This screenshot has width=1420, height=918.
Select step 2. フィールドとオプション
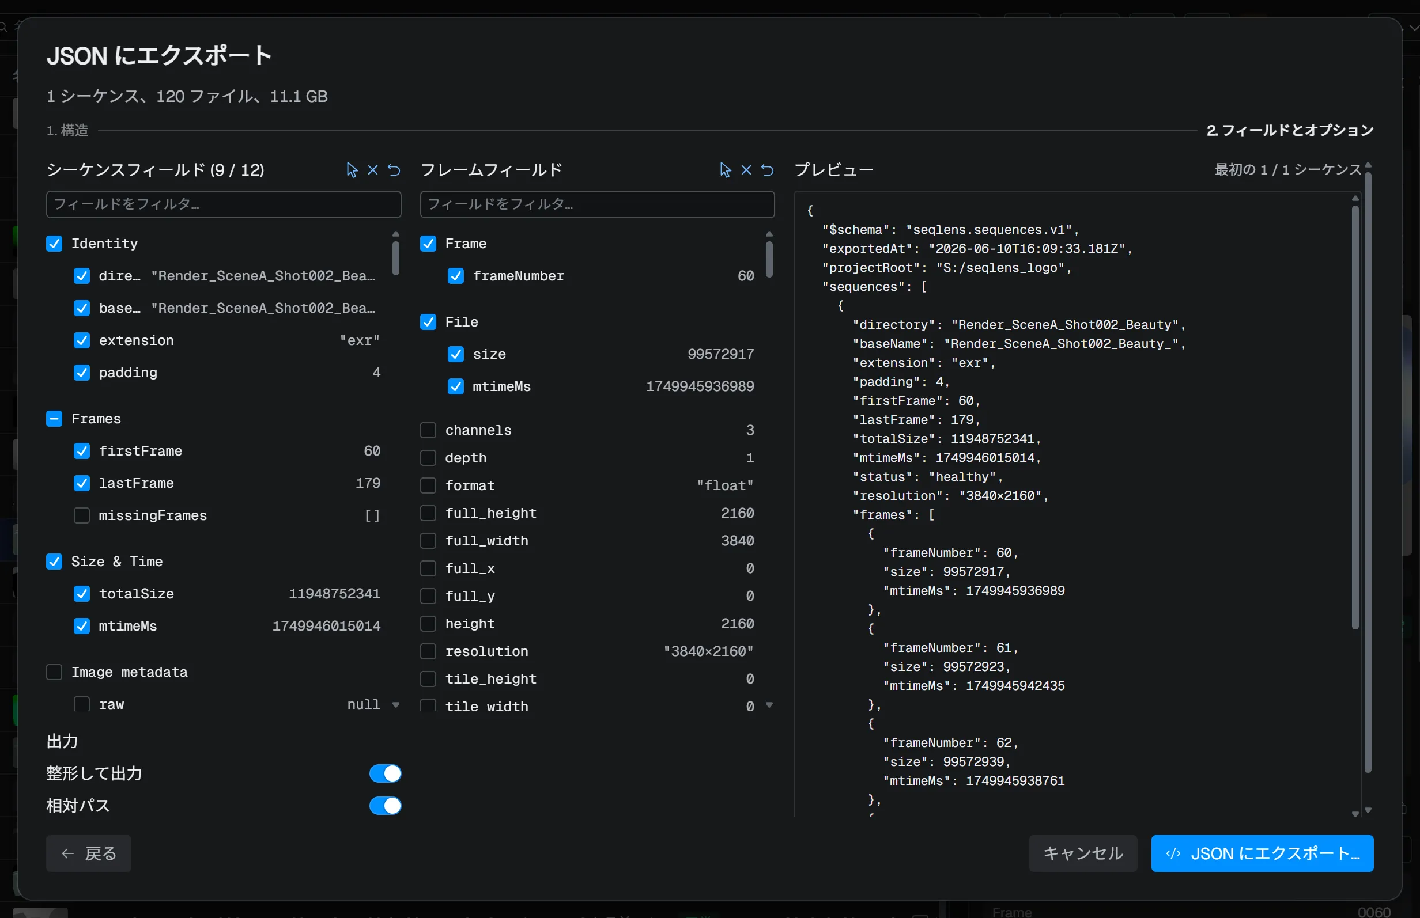[1290, 130]
